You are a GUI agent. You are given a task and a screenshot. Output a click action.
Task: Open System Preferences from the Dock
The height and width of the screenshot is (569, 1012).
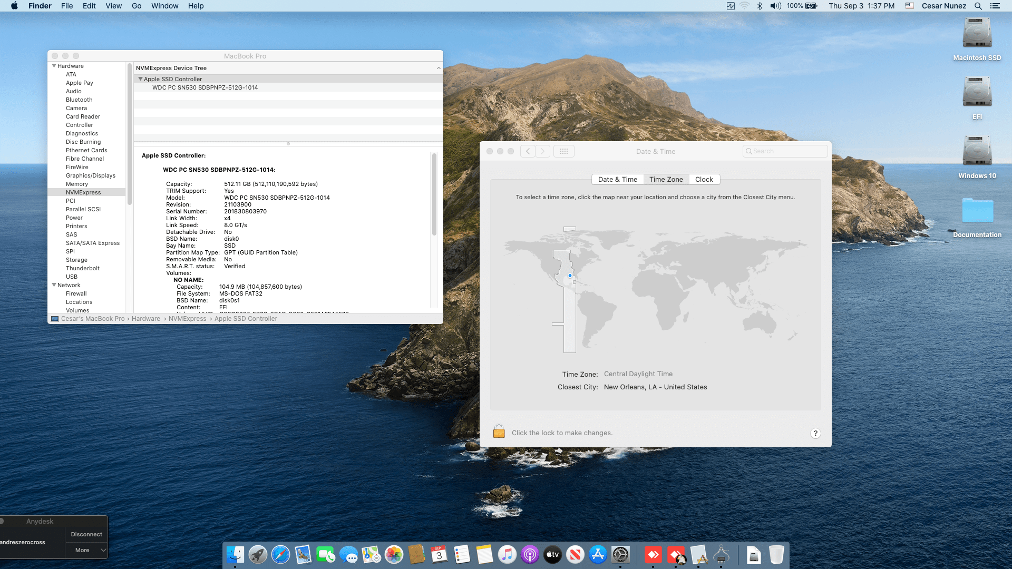[620, 554]
